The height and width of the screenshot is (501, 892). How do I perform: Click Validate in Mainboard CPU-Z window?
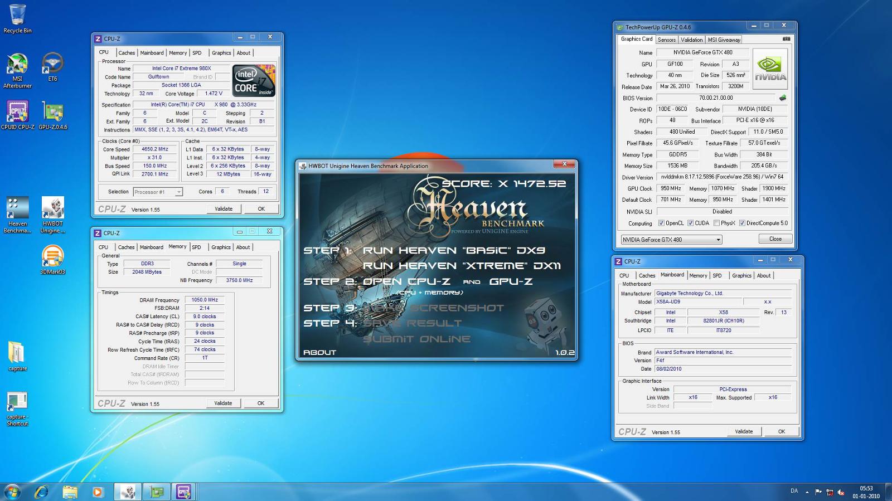(x=744, y=432)
